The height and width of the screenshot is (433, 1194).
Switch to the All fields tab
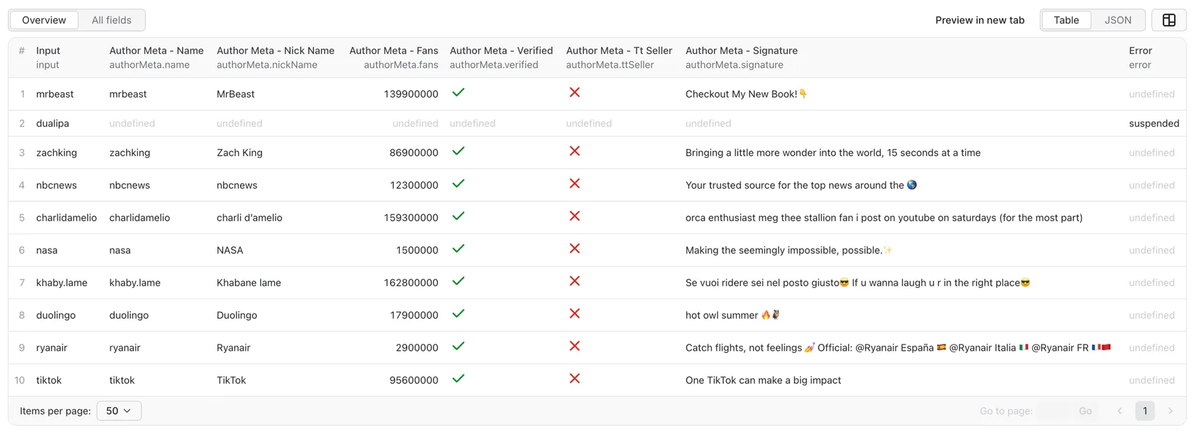(111, 20)
